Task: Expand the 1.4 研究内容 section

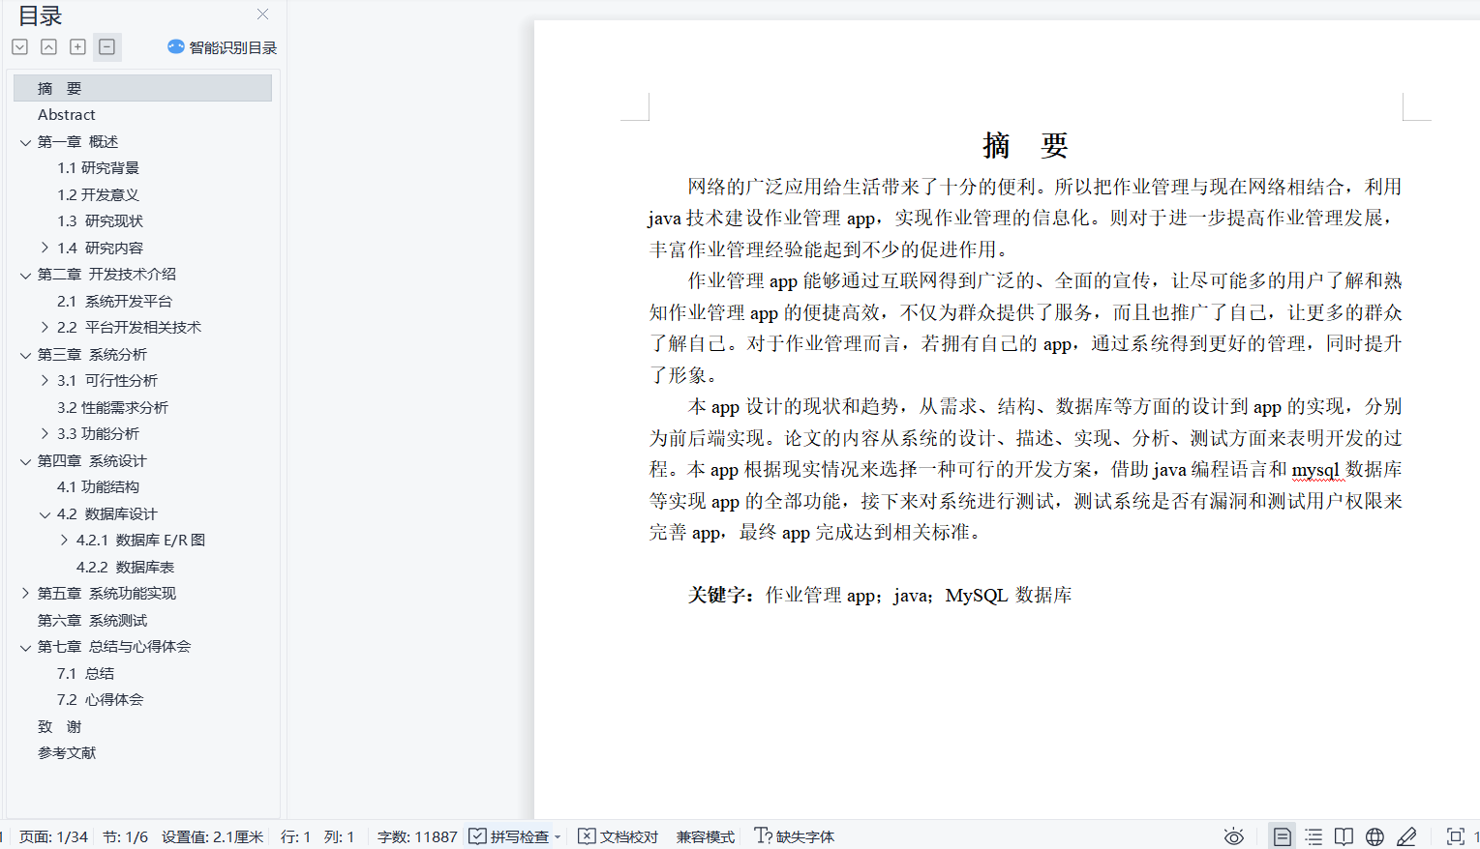Action: click(43, 248)
